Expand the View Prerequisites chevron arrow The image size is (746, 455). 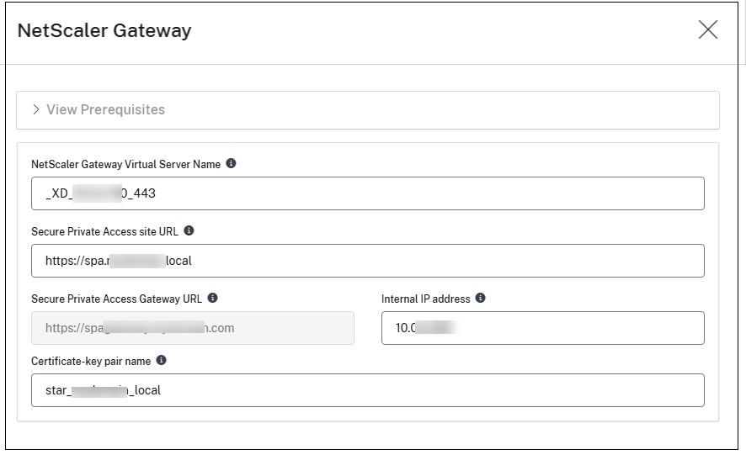pos(36,109)
